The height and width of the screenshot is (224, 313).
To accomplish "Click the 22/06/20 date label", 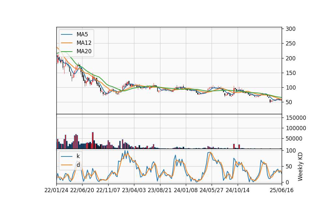I will point(82,190).
